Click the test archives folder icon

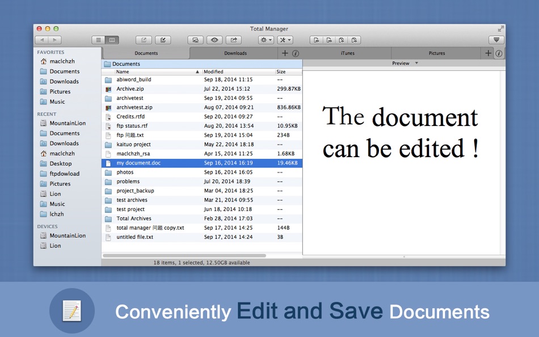(108, 200)
